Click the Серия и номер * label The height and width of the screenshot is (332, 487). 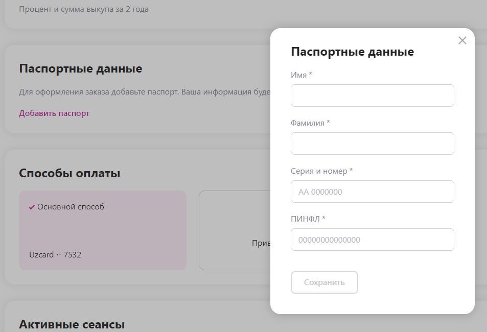click(x=321, y=171)
